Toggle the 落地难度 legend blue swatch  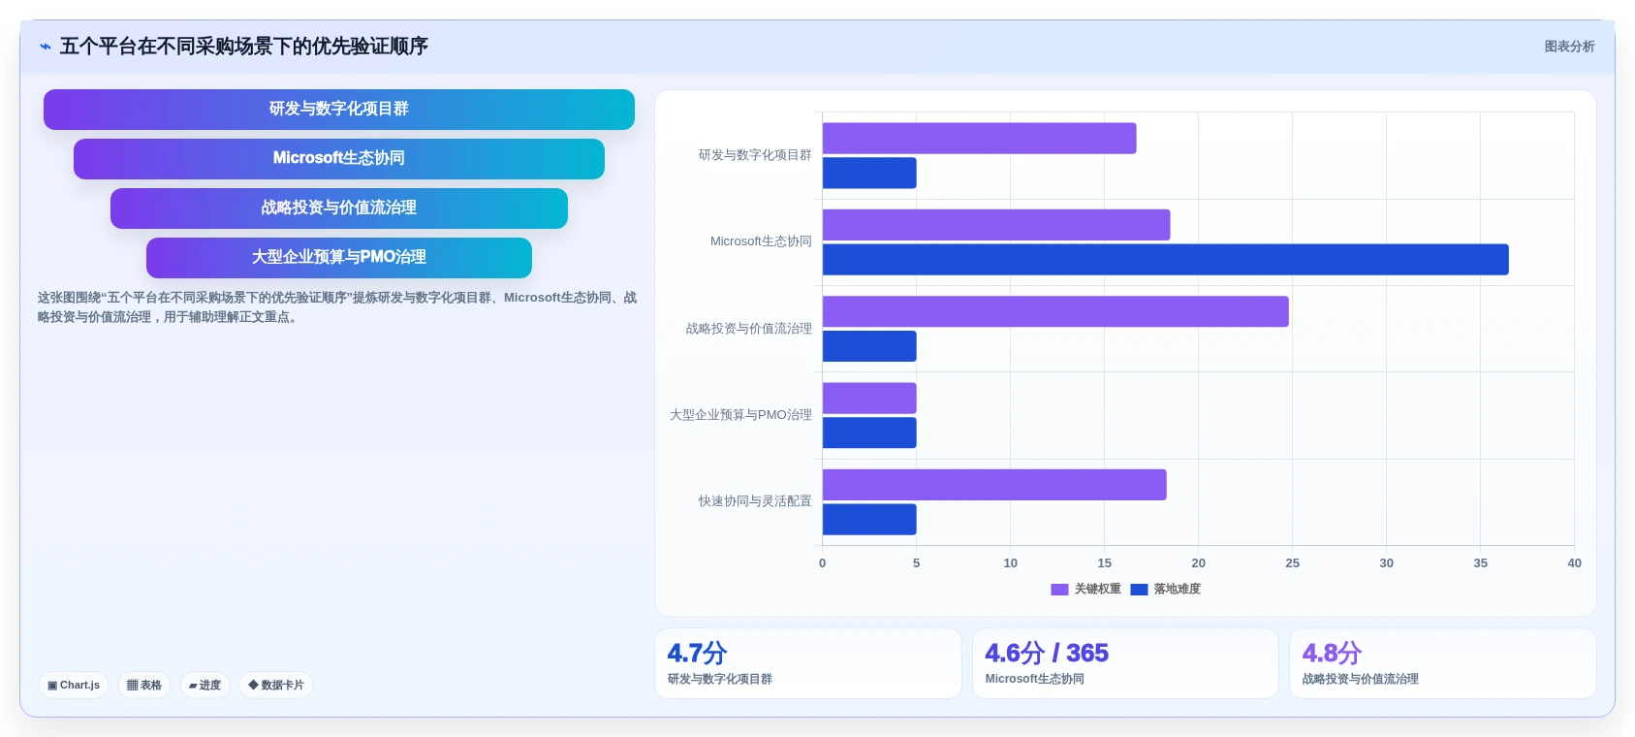coord(1139,590)
